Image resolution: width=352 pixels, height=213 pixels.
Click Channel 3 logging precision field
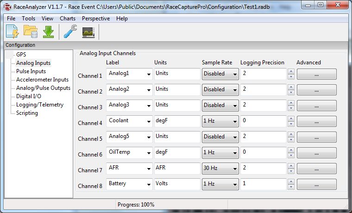click(x=264, y=105)
